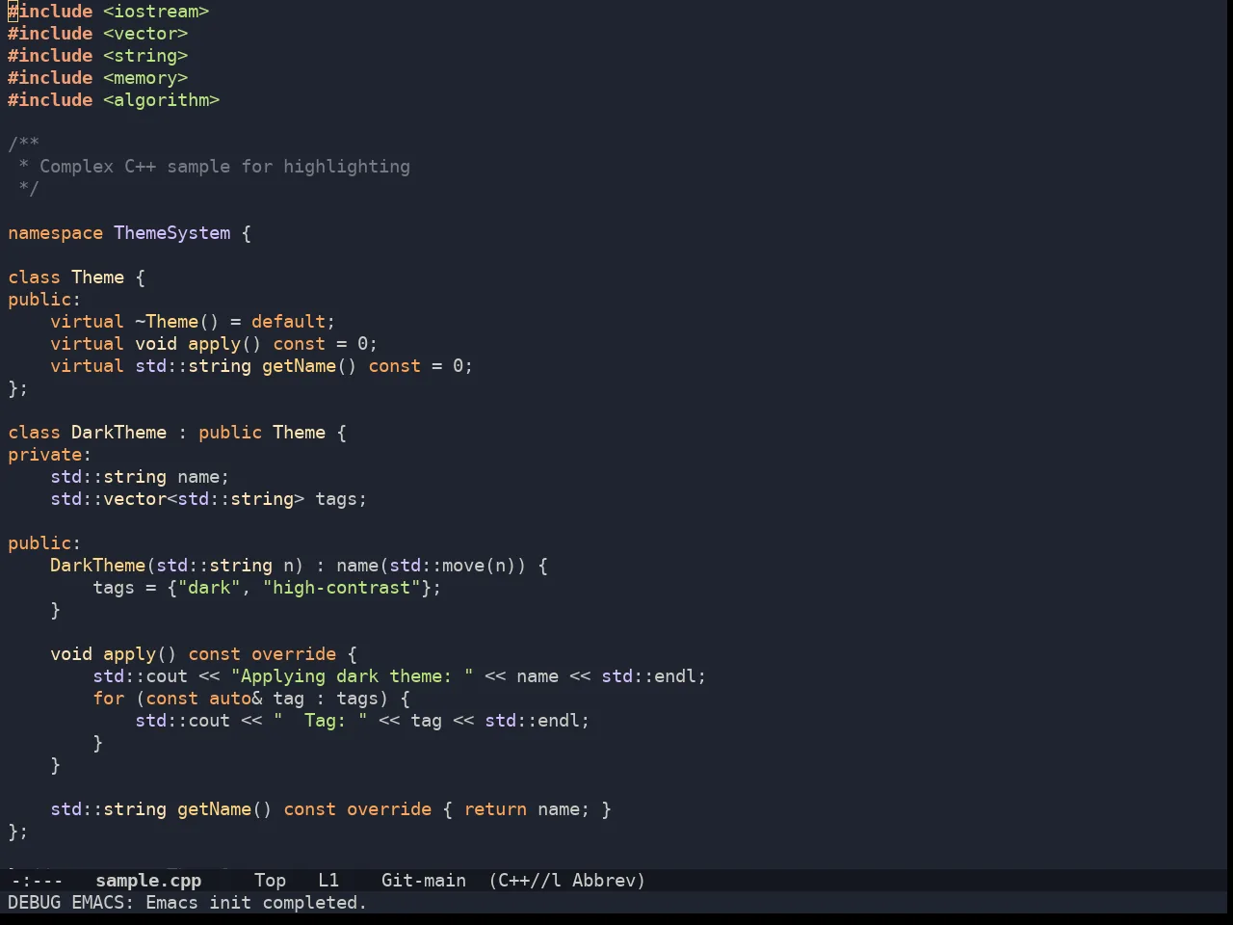Click the '~Theme()' destructor
The height and width of the screenshot is (925, 1233).
[x=177, y=322]
